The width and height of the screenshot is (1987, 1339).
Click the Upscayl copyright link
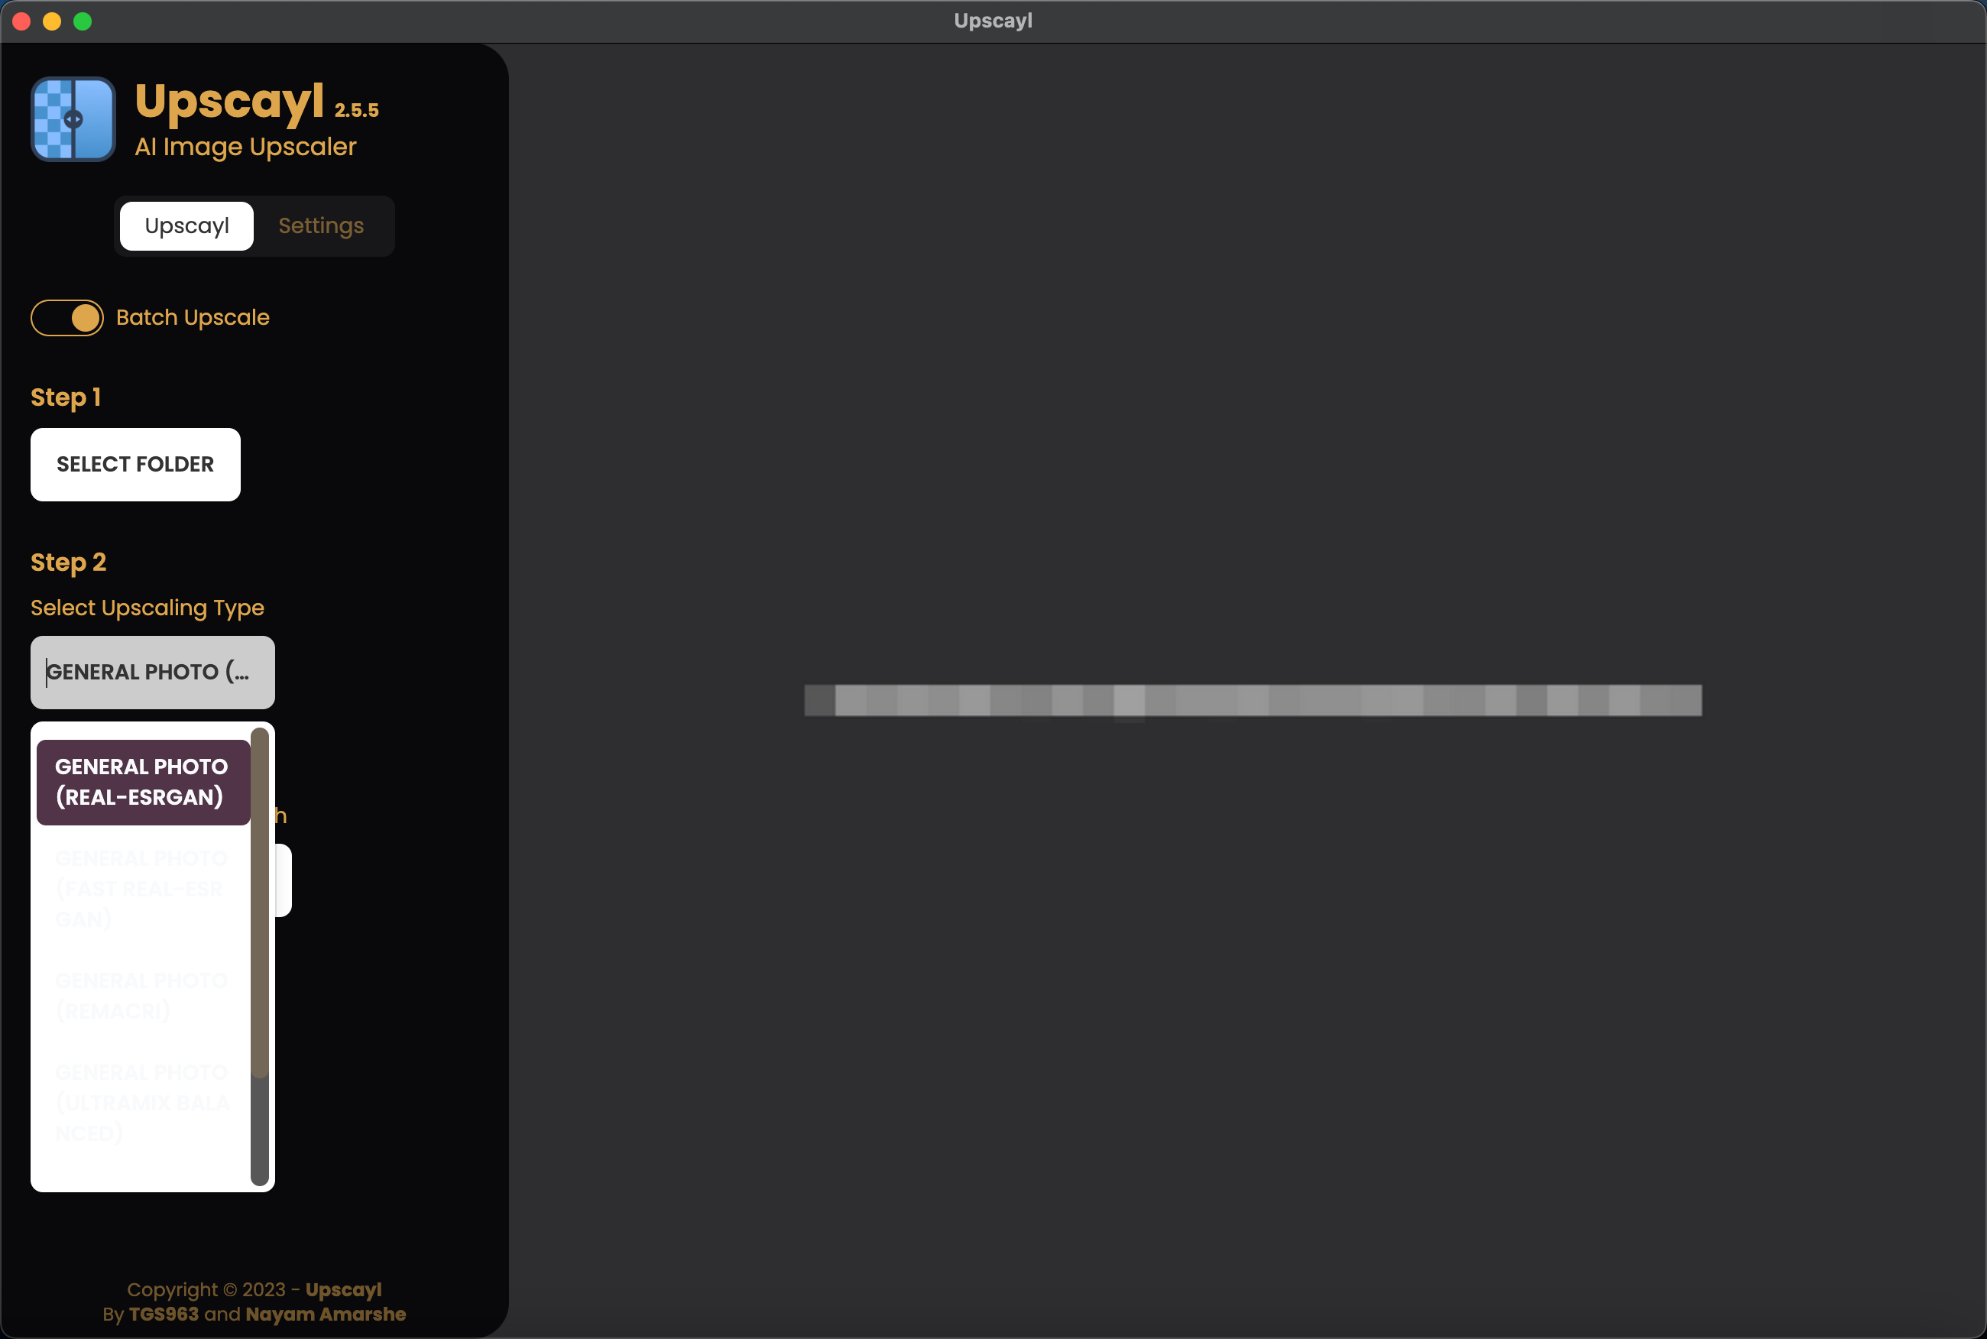[x=343, y=1289]
